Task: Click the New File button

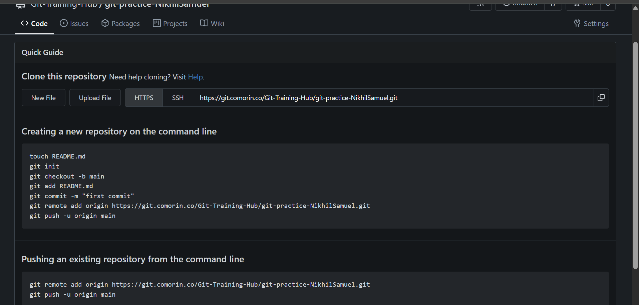Action: 43,98
